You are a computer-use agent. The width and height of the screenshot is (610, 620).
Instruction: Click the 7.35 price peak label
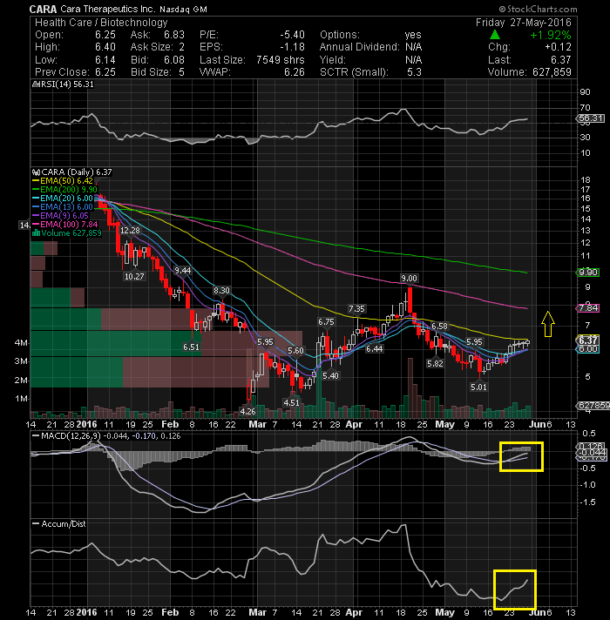tap(356, 308)
